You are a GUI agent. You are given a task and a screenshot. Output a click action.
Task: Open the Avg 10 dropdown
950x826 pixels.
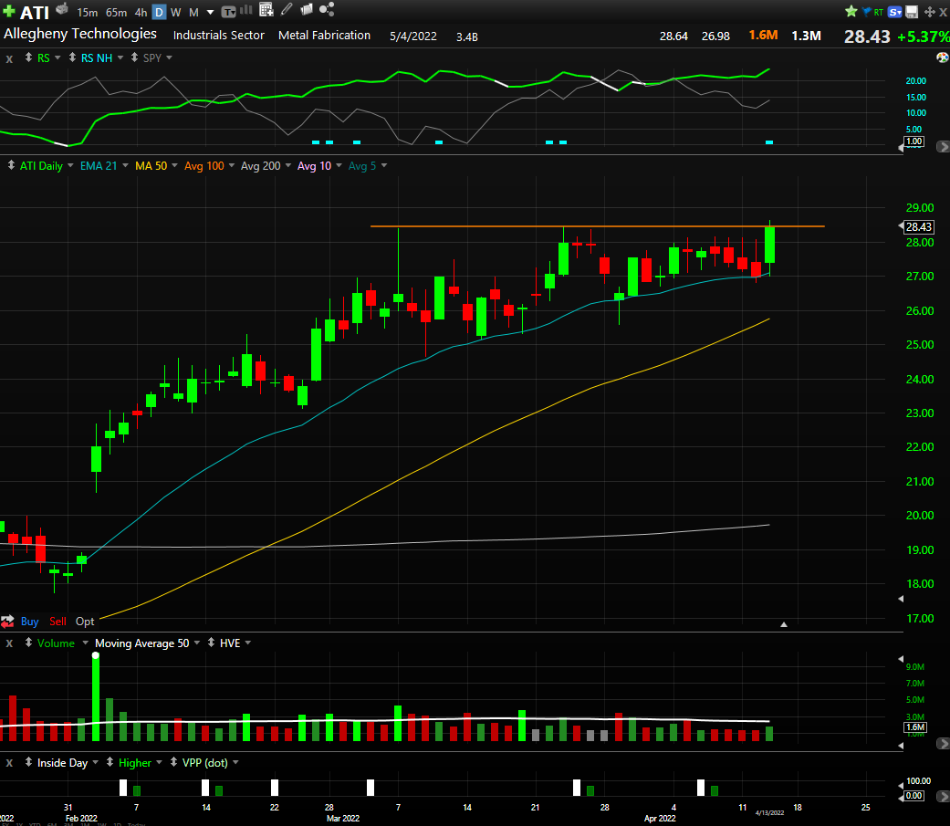point(339,165)
